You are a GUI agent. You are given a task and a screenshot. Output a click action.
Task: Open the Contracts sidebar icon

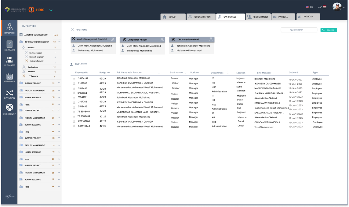[x=9, y=45]
